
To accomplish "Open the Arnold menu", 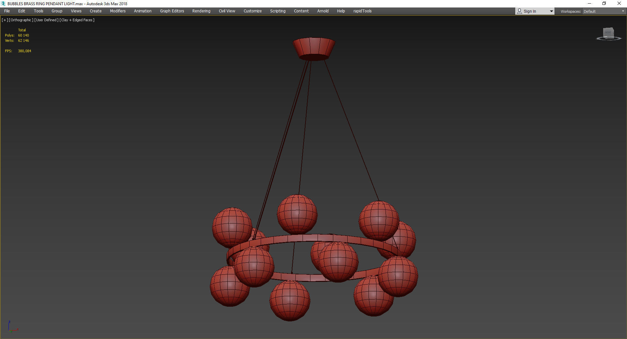I will [x=323, y=11].
